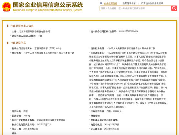This screenshot has width=179, height=135.
Task: Click the 处罚种类 value 罚款
Action: pyautogui.click(x=26, y=111)
